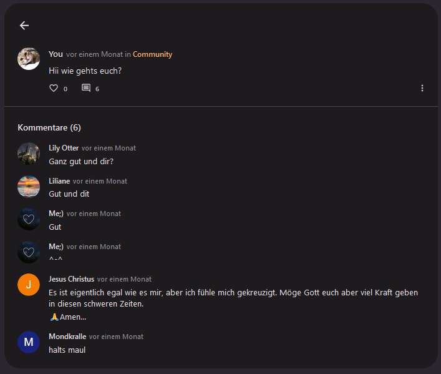441x374 pixels.
Task: Click the Kommentare (6) heading
Action: point(49,127)
